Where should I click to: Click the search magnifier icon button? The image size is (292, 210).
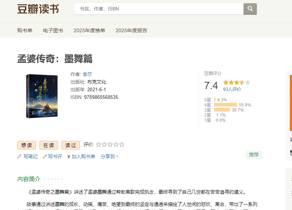[250, 9]
